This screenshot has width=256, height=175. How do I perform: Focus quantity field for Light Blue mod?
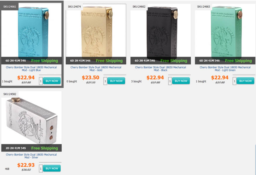[x=41, y=81]
